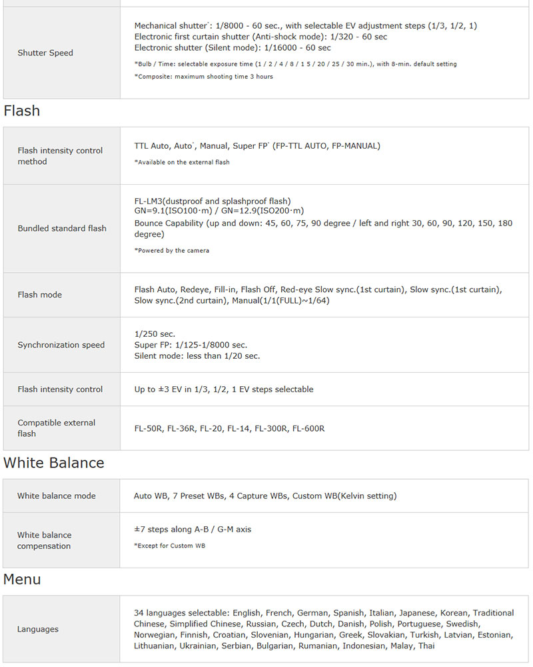Click the compatible flash models list text

pos(229,428)
